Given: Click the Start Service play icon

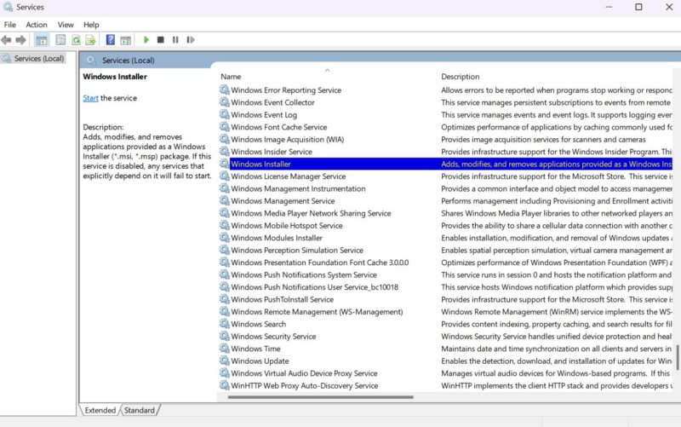Looking at the screenshot, I should pos(146,40).
